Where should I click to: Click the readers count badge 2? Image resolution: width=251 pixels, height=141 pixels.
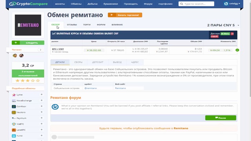point(40,50)
